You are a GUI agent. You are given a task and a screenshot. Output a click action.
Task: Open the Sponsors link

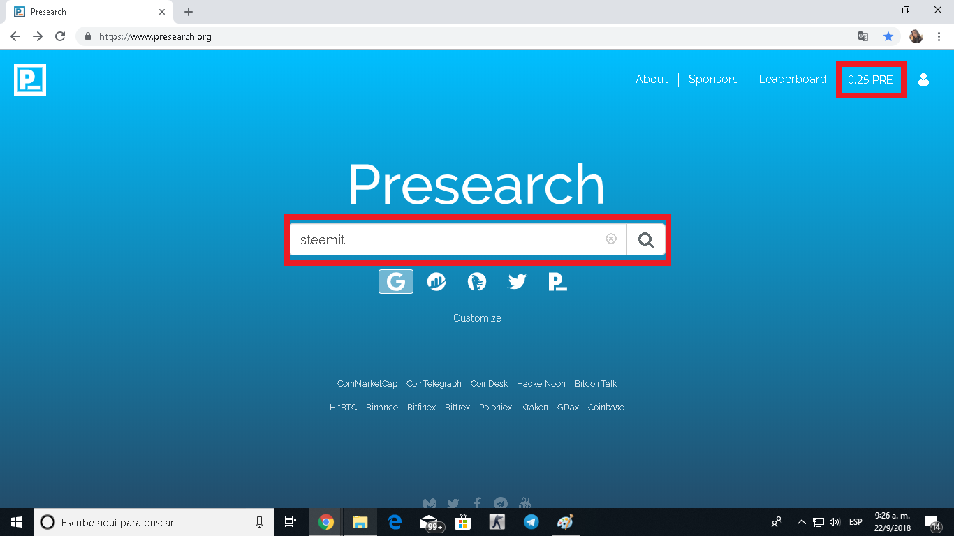(713, 80)
